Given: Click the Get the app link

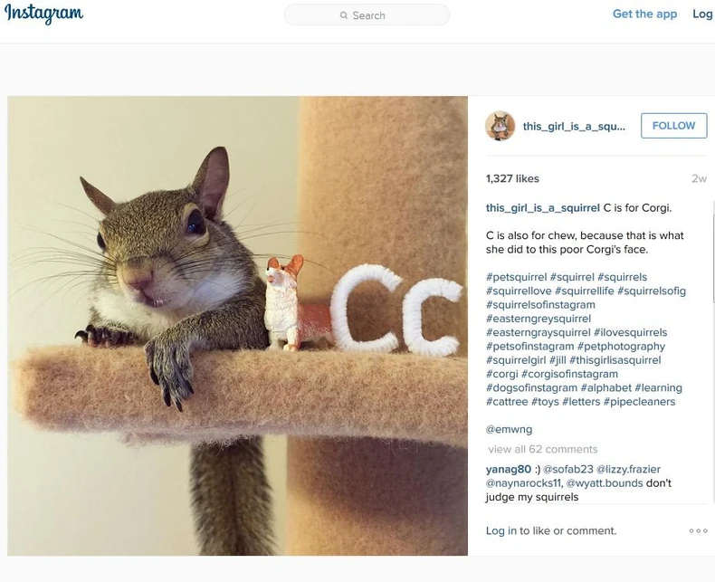Looking at the screenshot, I should click(x=644, y=14).
